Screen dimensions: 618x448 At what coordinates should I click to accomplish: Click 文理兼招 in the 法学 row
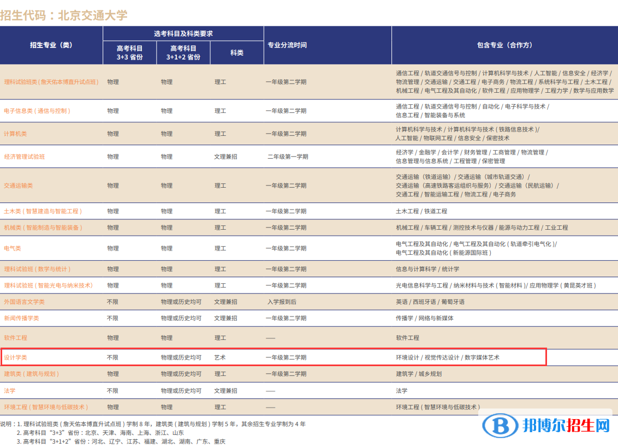226,391
